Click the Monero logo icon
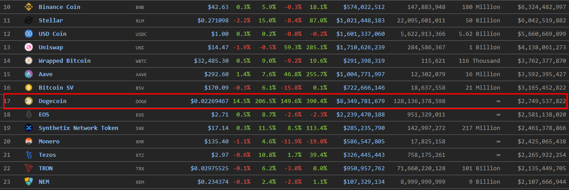Image resolution: width=569 pixels, height=190 pixels. tap(29, 142)
